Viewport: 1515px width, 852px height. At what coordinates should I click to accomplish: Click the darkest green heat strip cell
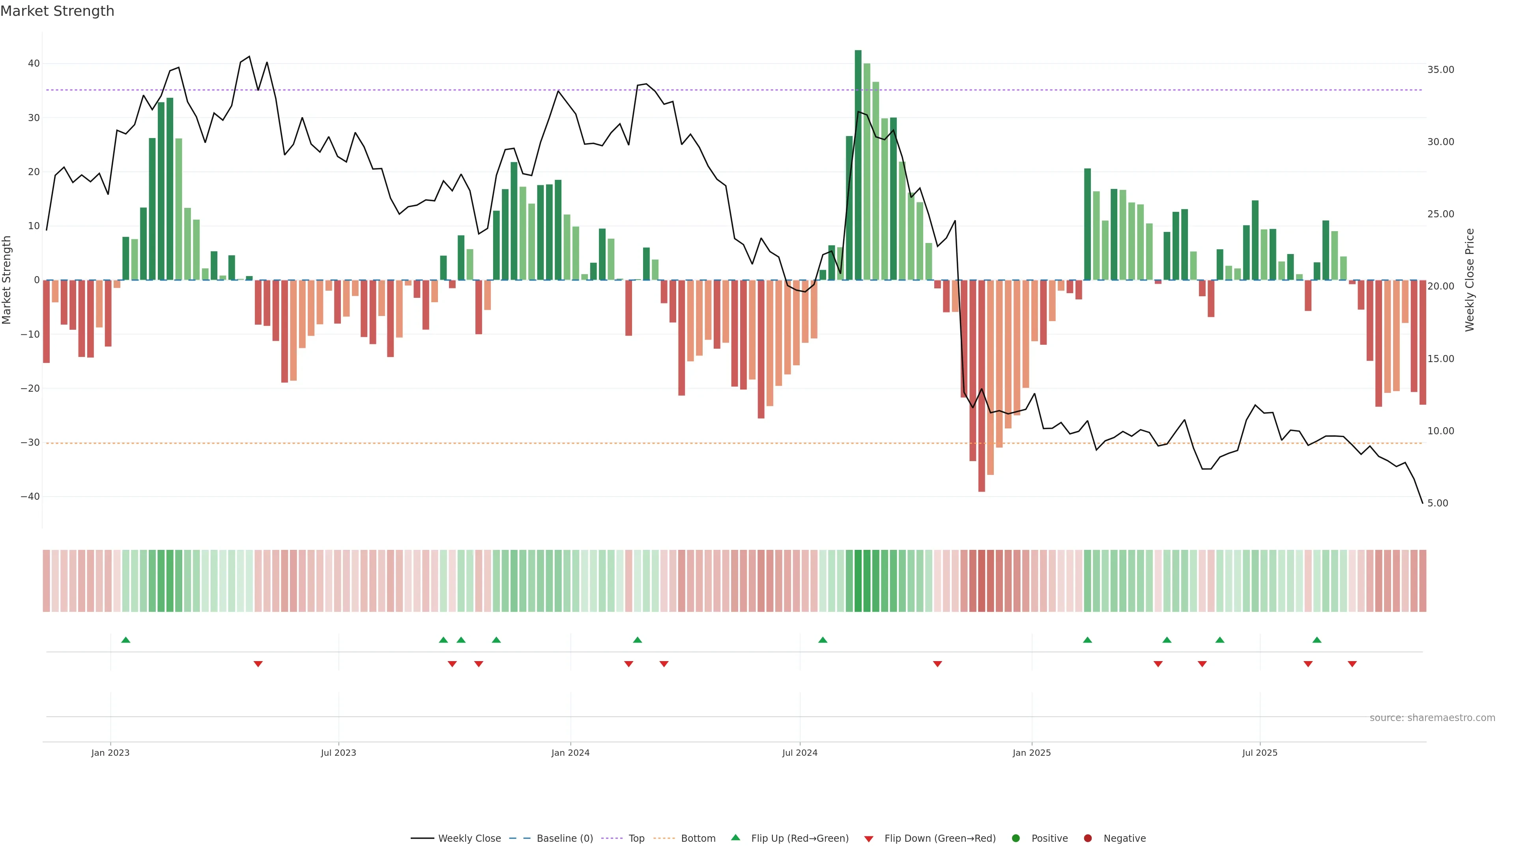point(857,580)
